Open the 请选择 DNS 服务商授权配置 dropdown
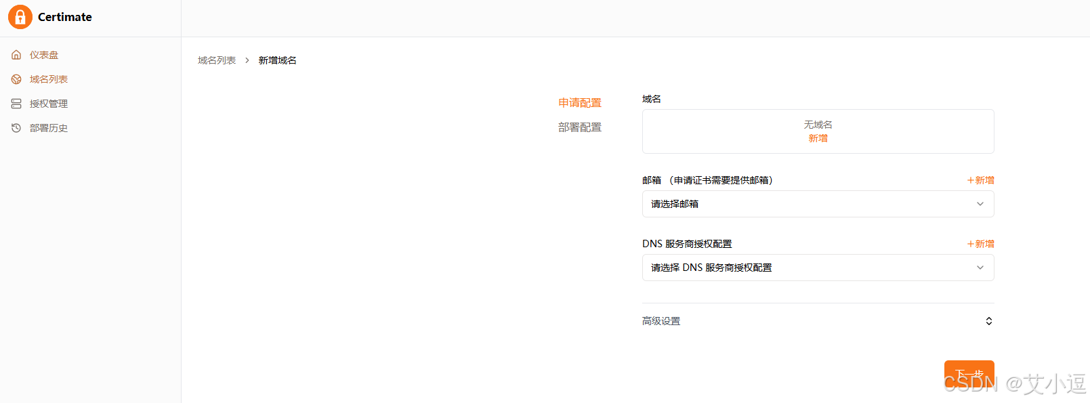Image resolution: width=1090 pixels, height=403 pixels. [x=818, y=268]
